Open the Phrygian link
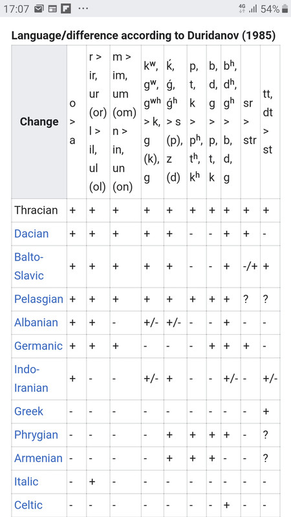This screenshot has width=291, height=517. click(x=36, y=435)
